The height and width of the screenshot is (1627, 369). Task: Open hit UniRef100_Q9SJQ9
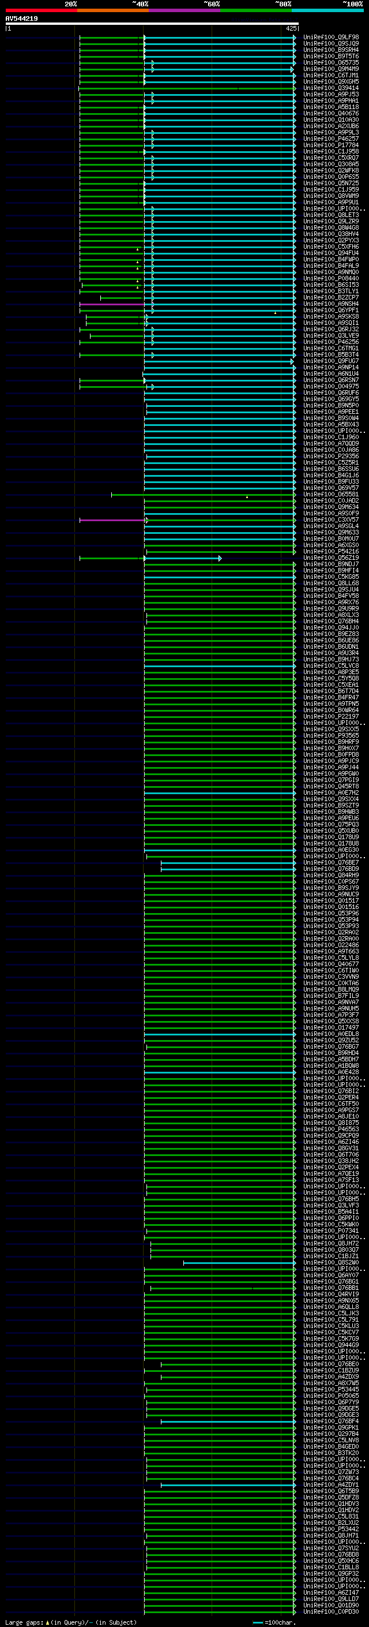coord(331,44)
